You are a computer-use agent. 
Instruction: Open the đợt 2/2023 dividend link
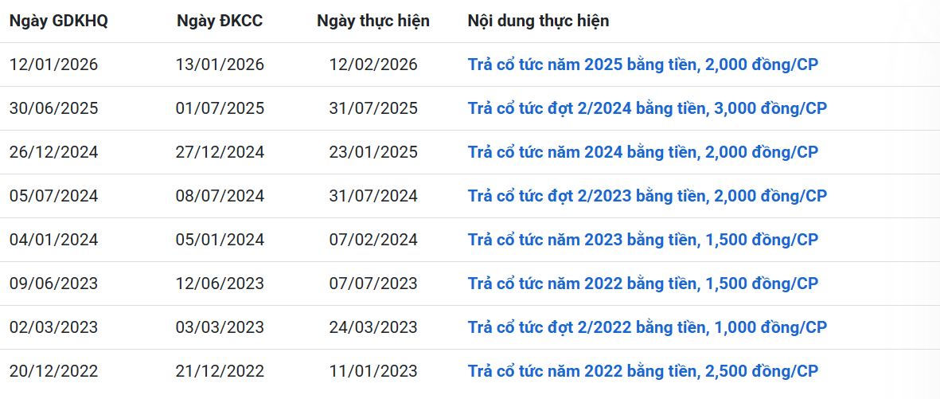(647, 196)
